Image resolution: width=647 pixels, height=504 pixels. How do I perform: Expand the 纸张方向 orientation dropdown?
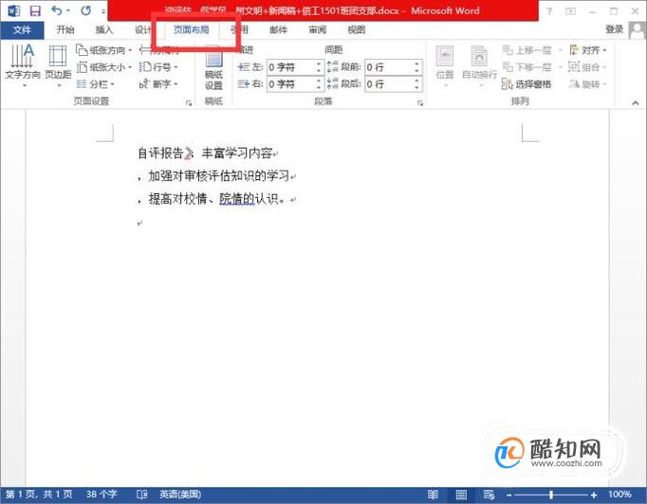104,50
